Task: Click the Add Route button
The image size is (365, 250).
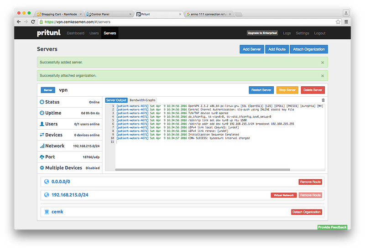Action: (277, 49)
